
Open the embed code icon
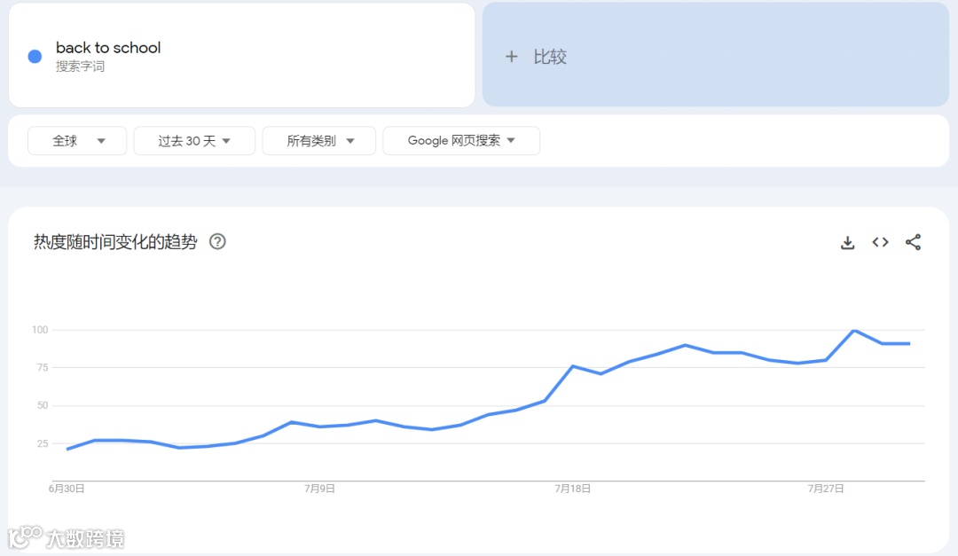[880, 243]
